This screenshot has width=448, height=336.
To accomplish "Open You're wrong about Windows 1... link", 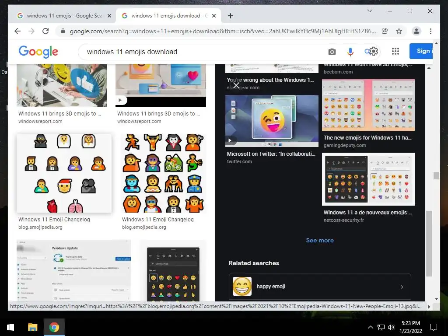I will [270, 80].
